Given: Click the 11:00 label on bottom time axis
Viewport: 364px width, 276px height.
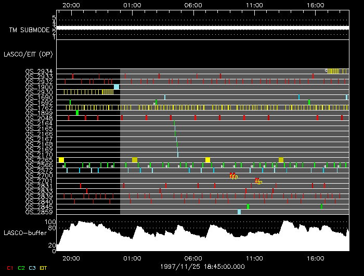Looking at the screenshot, I should coord(254,258).
